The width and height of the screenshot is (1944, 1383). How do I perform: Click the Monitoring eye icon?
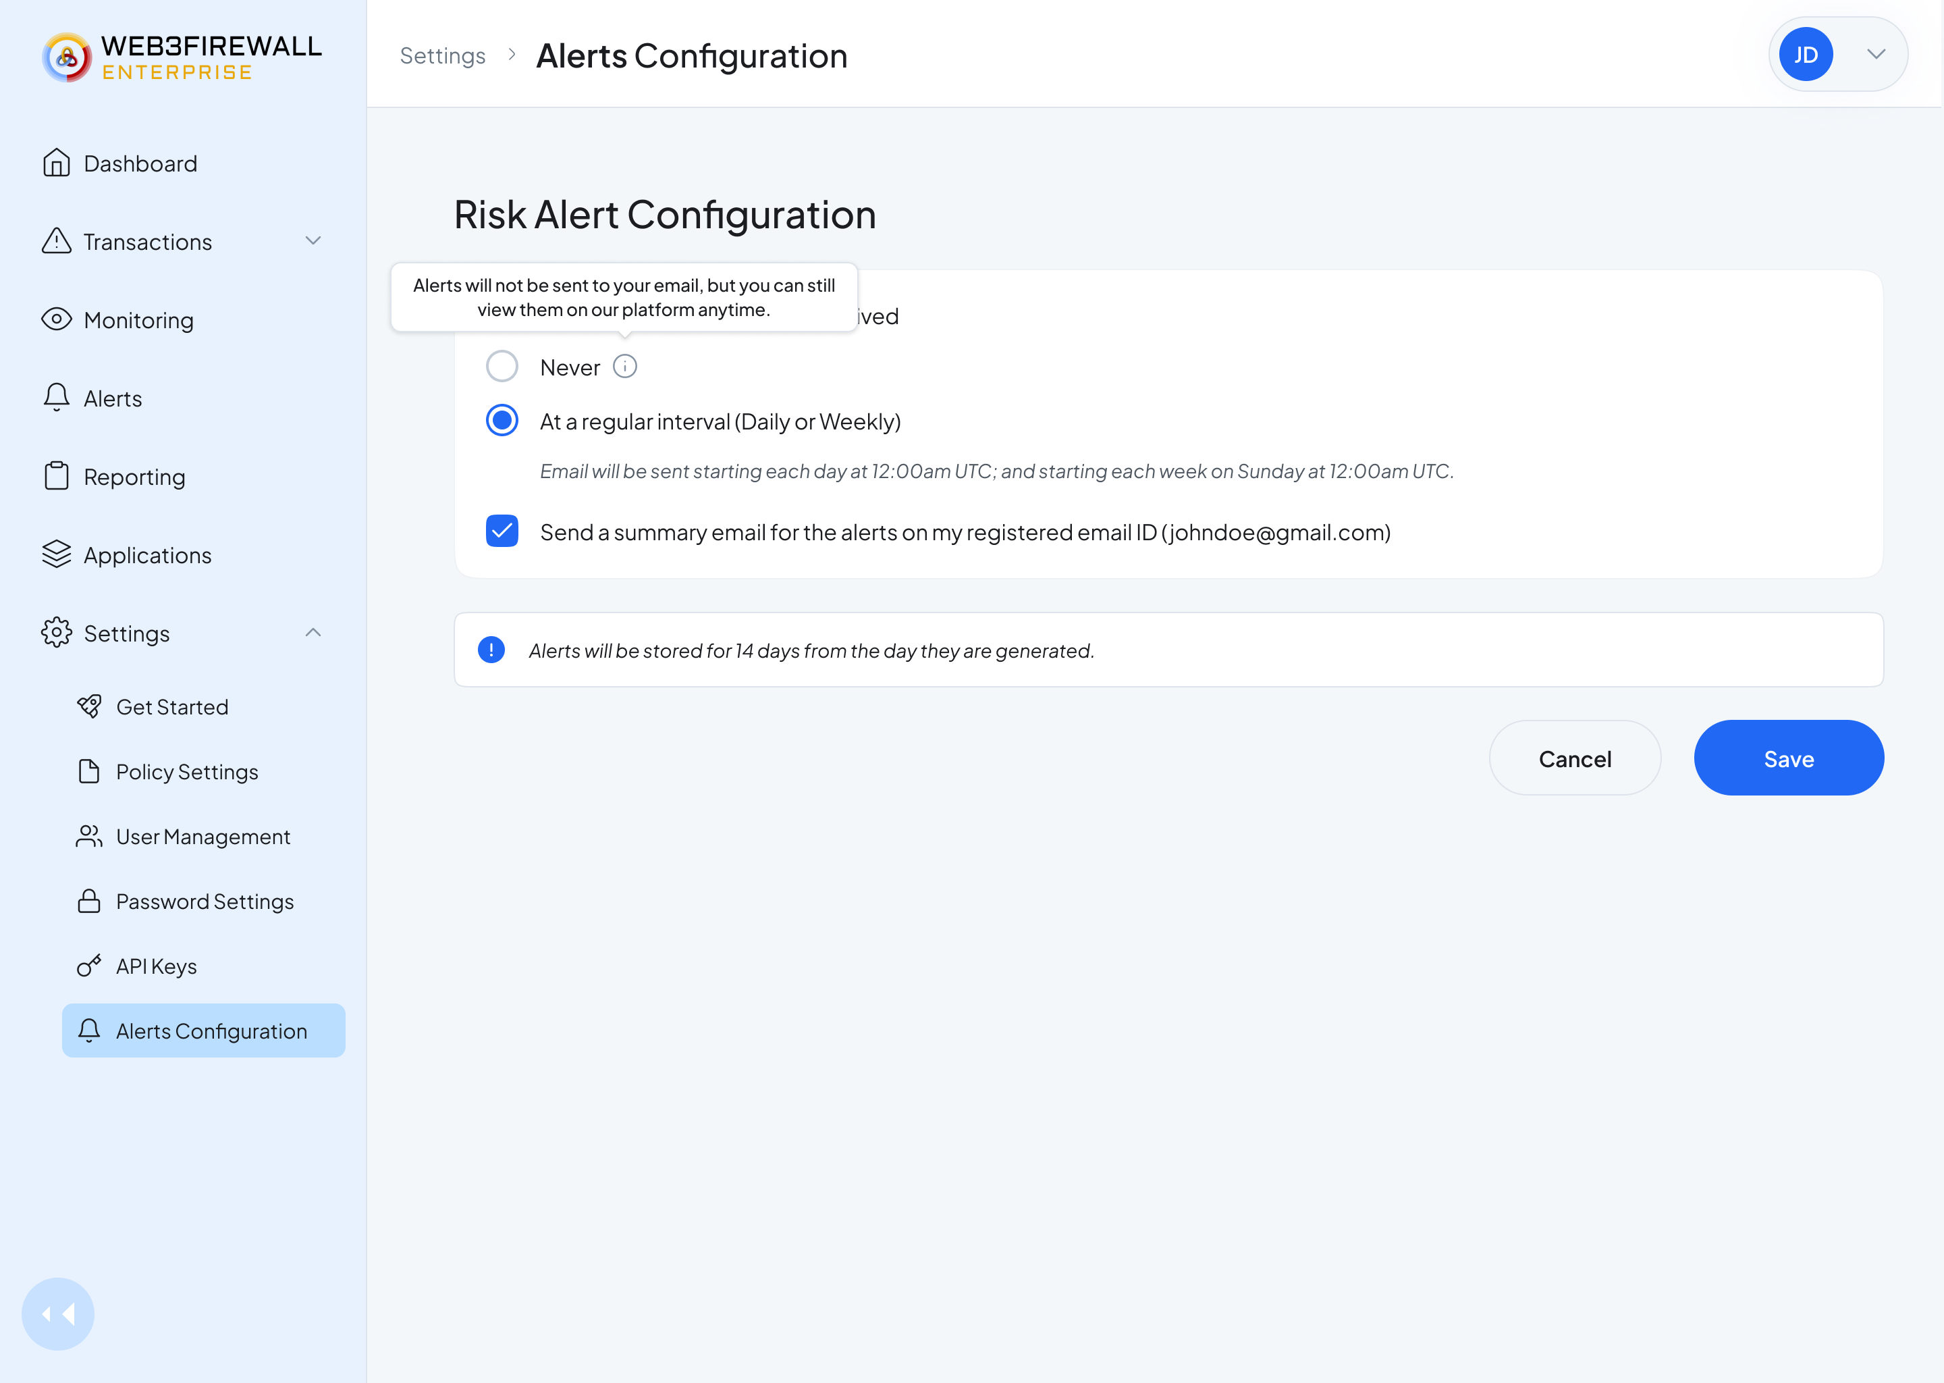pyautogui.click(x=56, y=319)
